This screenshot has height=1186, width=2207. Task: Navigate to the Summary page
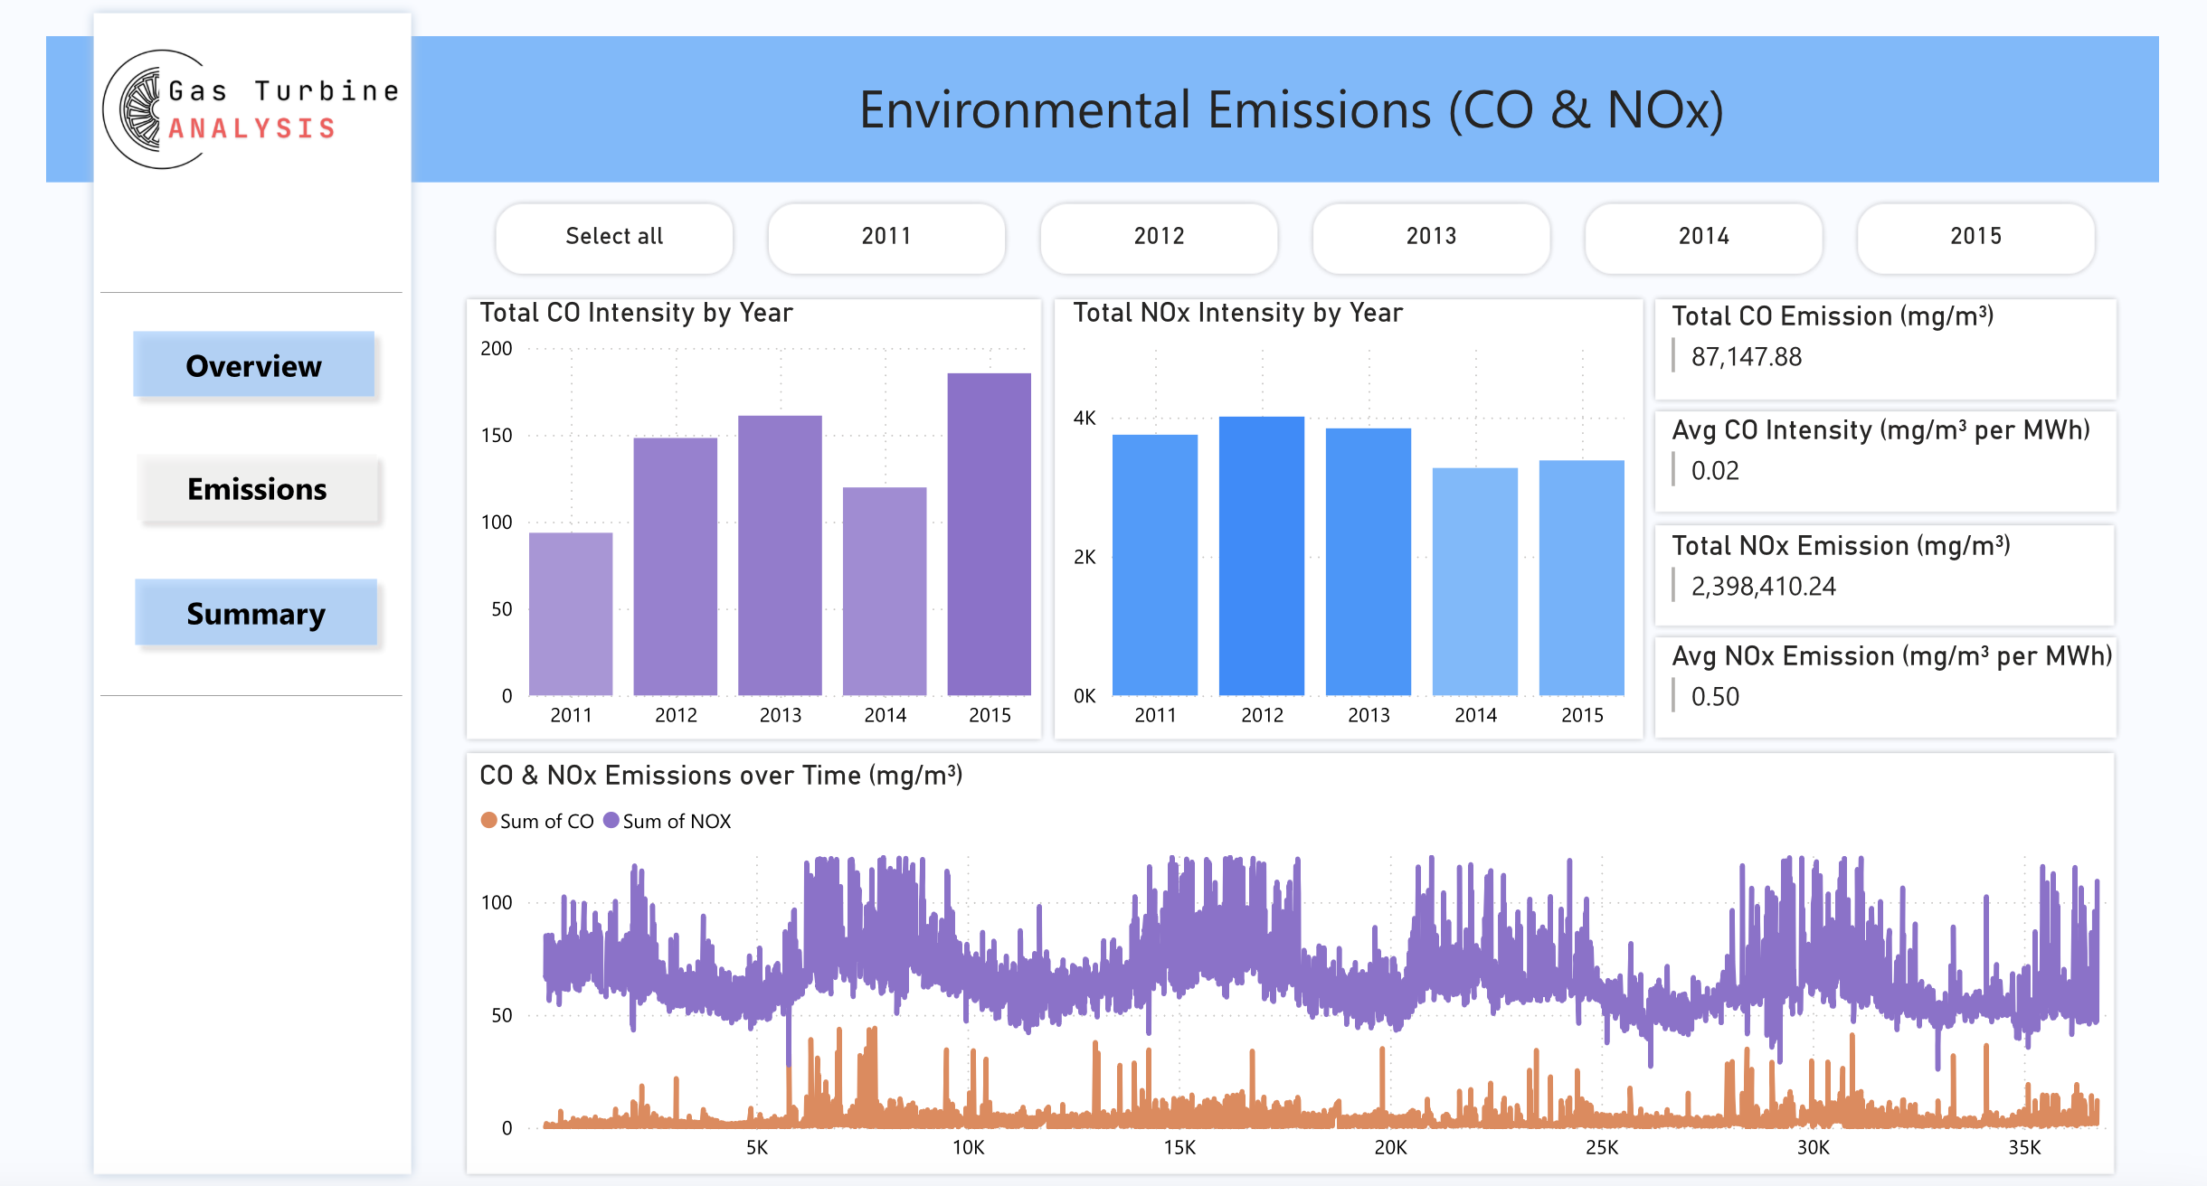256,613
